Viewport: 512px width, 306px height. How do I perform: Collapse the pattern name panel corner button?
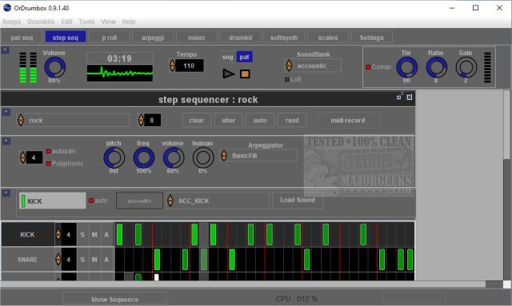pos(6,112)
